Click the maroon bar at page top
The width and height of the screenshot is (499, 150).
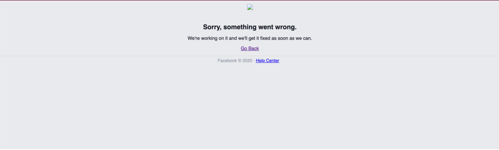click(249, 0)
